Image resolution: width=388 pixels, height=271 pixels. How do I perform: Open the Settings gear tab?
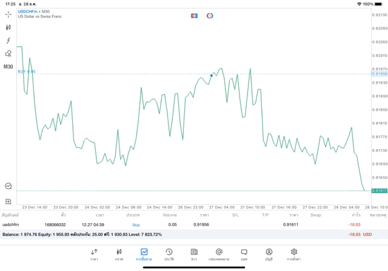294,254
